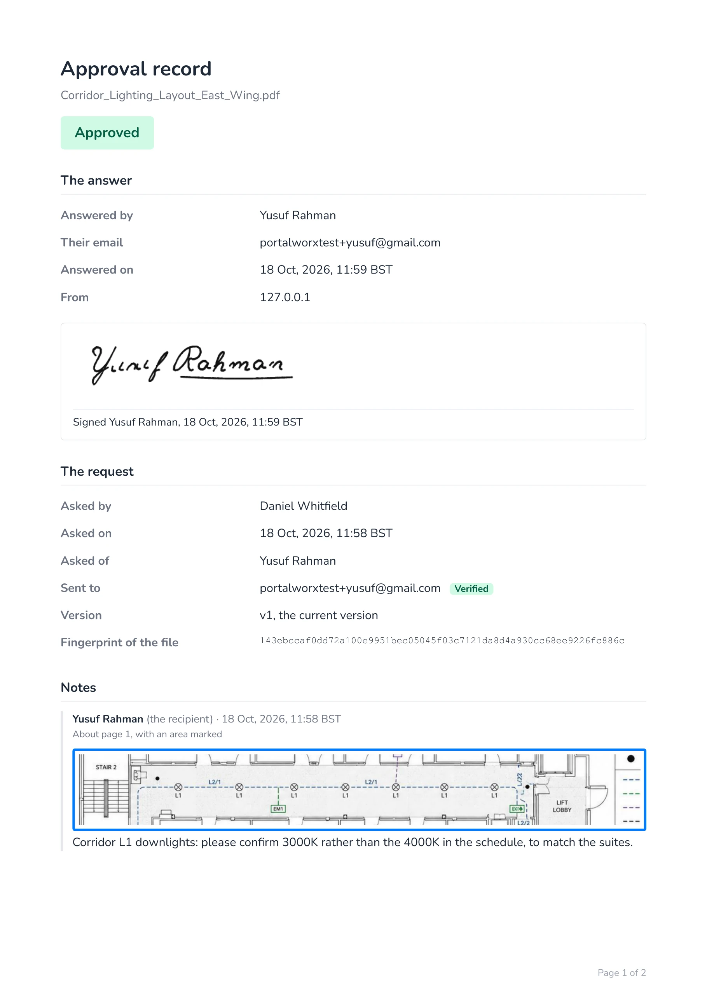This screenshot has width=707, height=1000.
Task: Click the Verified badge next to email
Action: coord(471,589)
